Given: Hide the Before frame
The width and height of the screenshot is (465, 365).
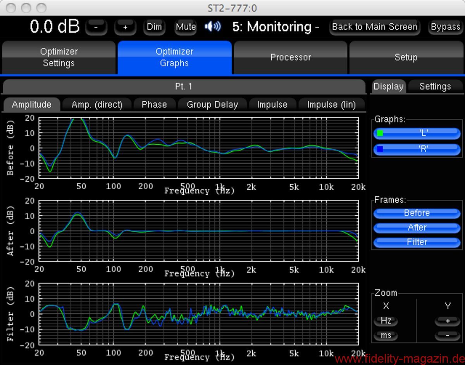Looking at the screenshot, I should coord(417,213).
